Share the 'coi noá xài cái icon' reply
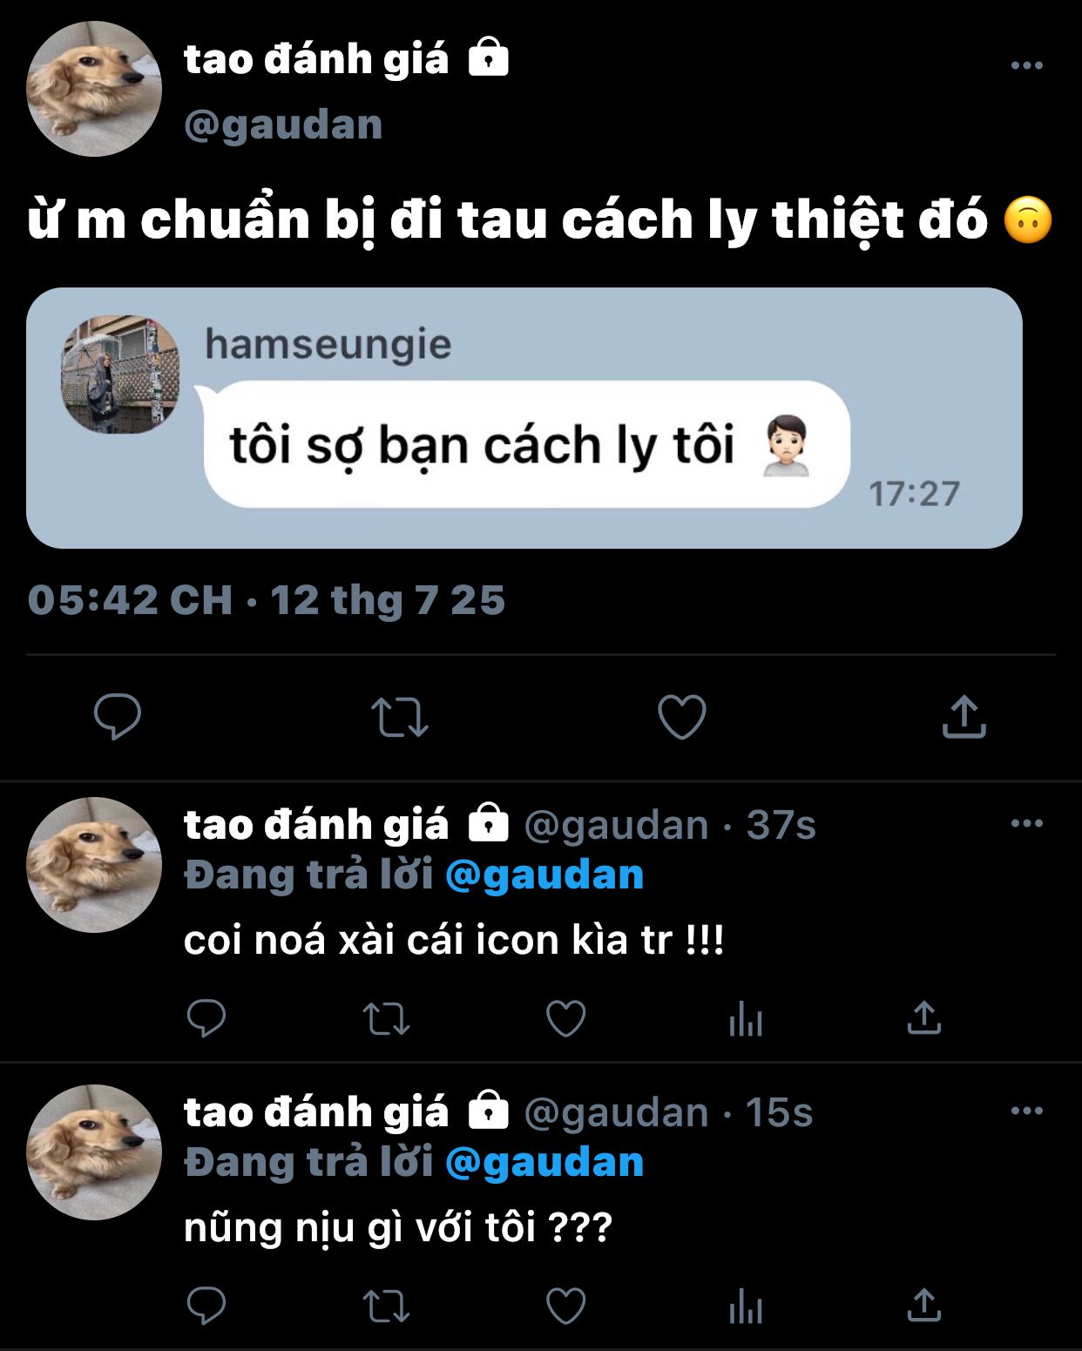The height and width of the screenshot is (1351, 1082). (x=924, y=1017)
